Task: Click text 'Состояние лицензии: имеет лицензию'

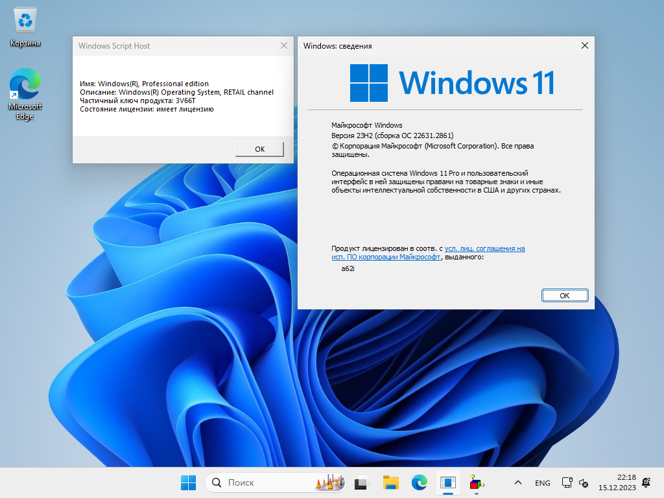Action: click(147, 109)
